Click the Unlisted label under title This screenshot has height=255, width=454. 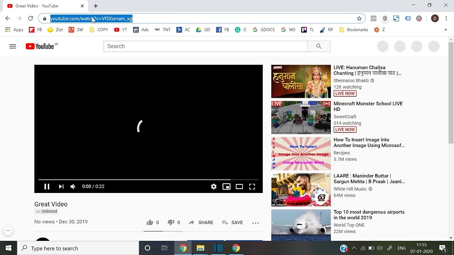click(46, 211)
